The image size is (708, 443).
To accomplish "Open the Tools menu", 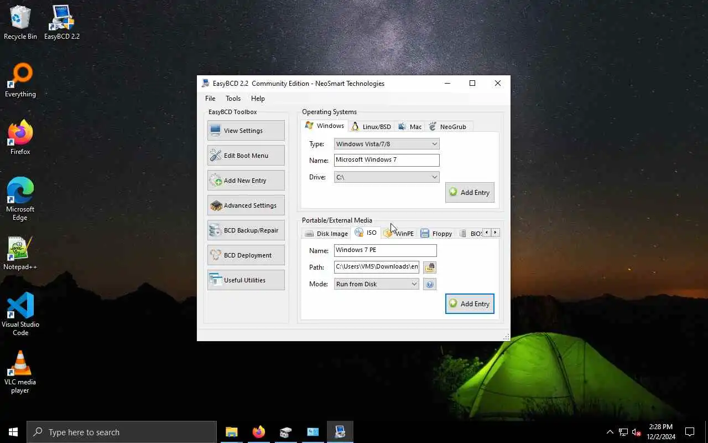I will (233, 99).
